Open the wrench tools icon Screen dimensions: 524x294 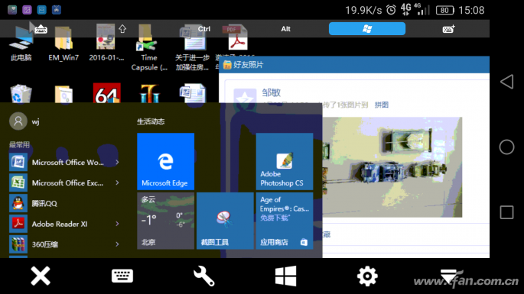coord(203,276)
